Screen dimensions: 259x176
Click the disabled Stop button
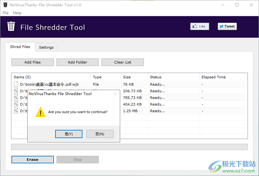78,160
